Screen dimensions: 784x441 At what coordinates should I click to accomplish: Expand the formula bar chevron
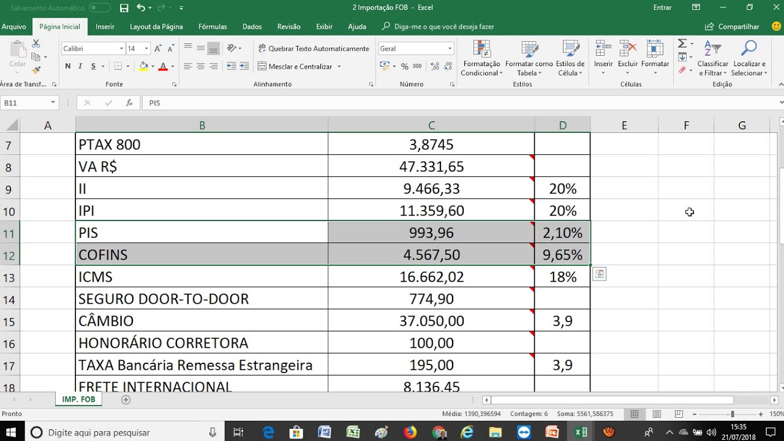click(781, 103)
